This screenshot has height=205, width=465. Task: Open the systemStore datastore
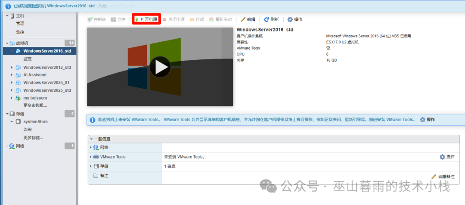35,122
